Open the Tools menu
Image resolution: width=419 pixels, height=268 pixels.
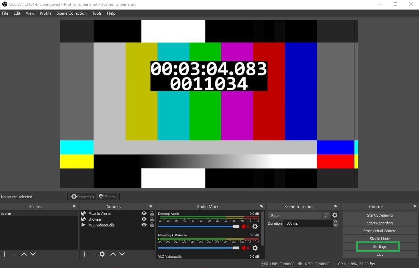(97, 13)
